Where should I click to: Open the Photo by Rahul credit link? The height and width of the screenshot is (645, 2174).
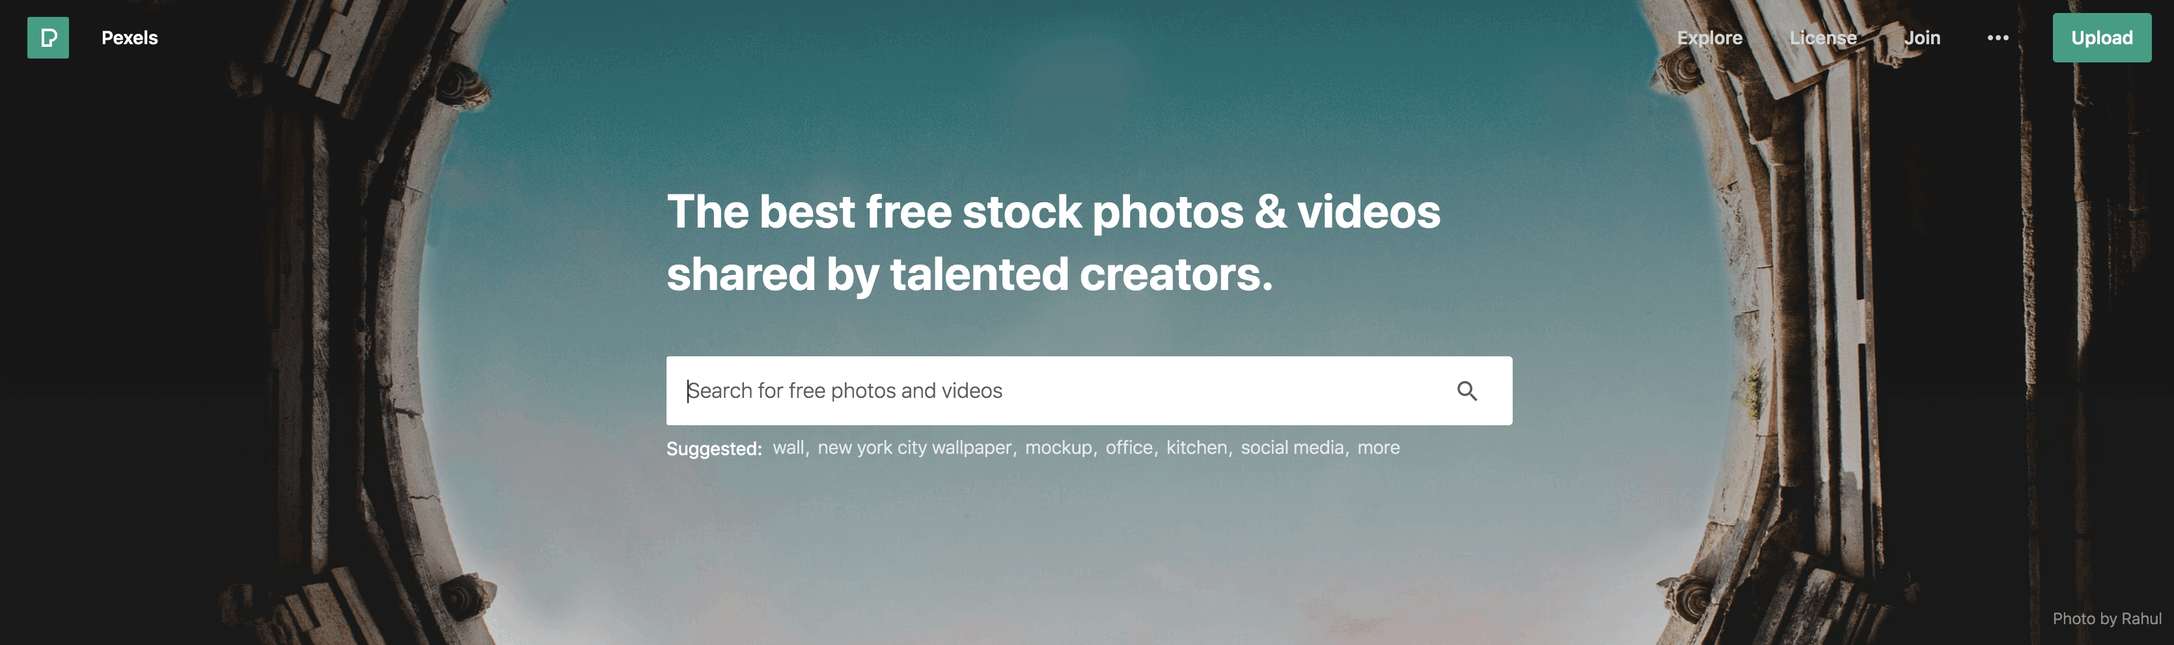(x=2106, y=619)
